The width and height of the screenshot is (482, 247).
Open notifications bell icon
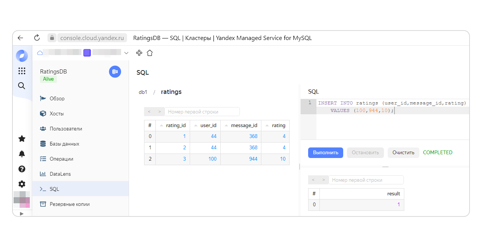coord(22,154)
